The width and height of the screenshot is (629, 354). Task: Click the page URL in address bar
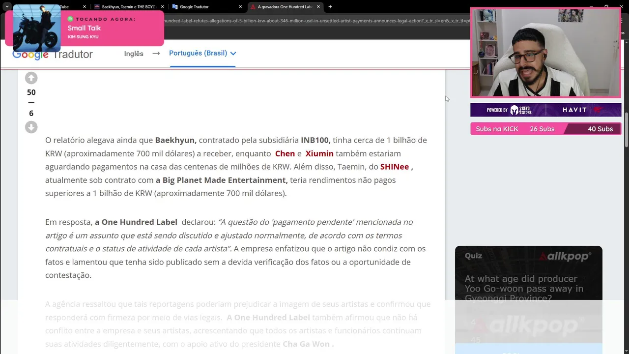tap(317, 21)
